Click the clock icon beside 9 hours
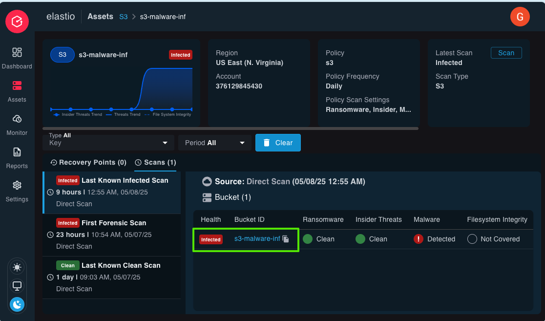This screenshot has height=321, width=545. (50, 193)
